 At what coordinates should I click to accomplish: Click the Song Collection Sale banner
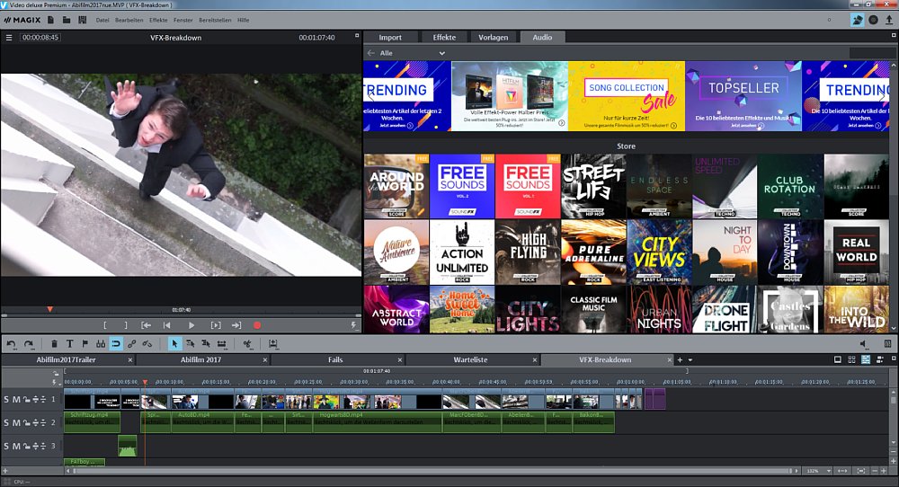[626, 95]
